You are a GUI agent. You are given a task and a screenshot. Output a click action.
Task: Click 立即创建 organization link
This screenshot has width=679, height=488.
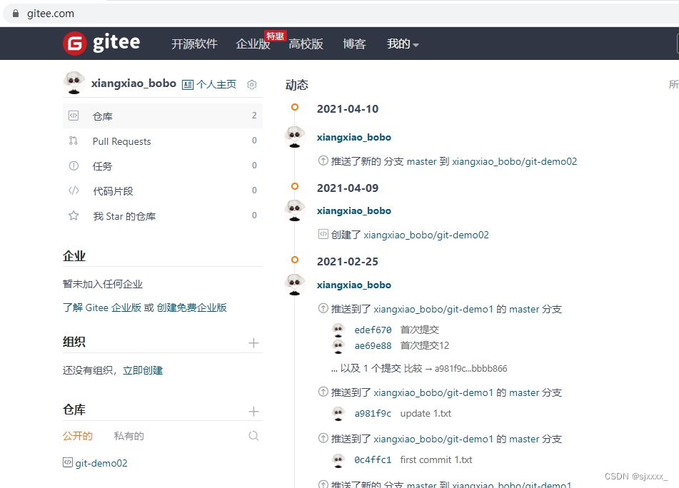click(x=143, y=370)
